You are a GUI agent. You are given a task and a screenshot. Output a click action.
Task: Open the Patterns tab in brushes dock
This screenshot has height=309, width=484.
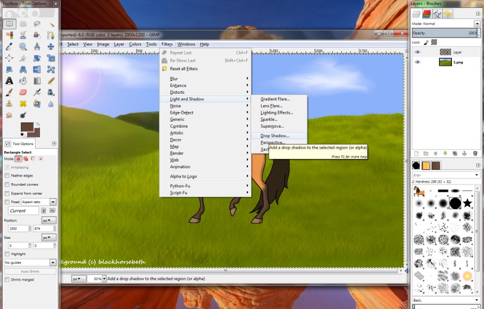(x=426, y=166)
